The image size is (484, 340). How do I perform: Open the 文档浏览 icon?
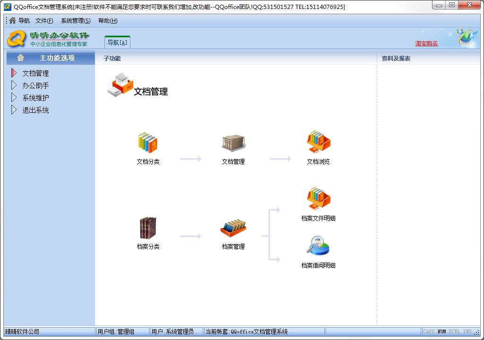pos(318,142)
